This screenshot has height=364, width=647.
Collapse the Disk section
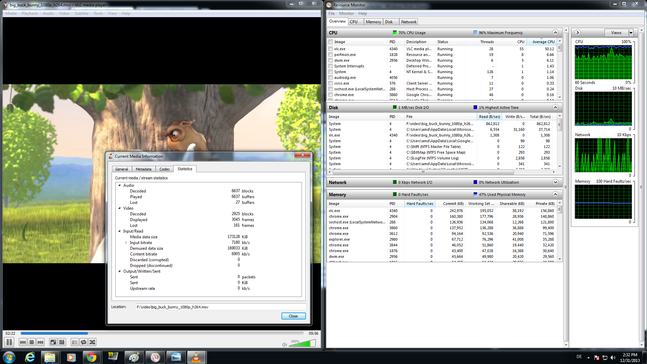pos(555,108)
